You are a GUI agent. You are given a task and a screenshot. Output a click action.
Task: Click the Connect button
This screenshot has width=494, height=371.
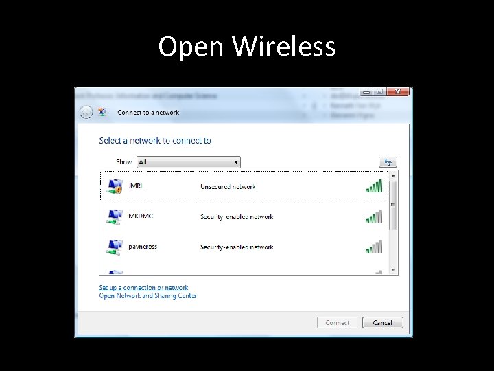click(x=337, y=323)
